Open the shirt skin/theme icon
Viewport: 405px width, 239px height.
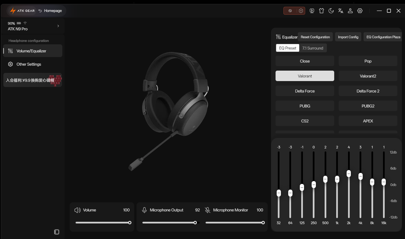coord(322,11)
